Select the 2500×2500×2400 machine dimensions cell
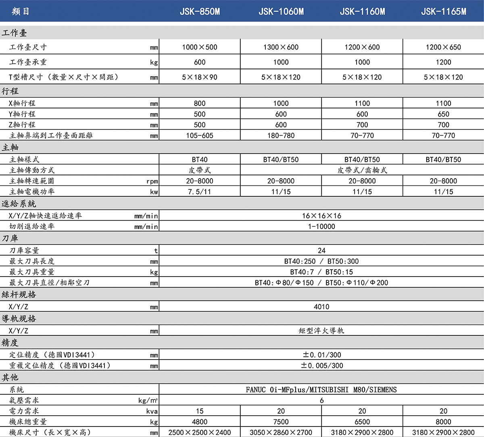 pyautogui.click(x=200, y=433)
